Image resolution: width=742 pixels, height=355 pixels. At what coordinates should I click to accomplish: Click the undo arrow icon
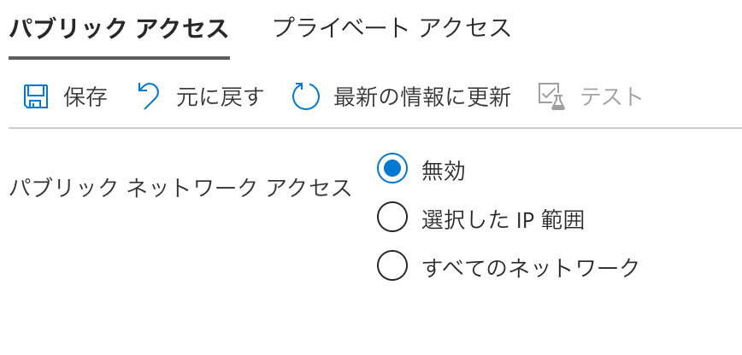(148, 96)
